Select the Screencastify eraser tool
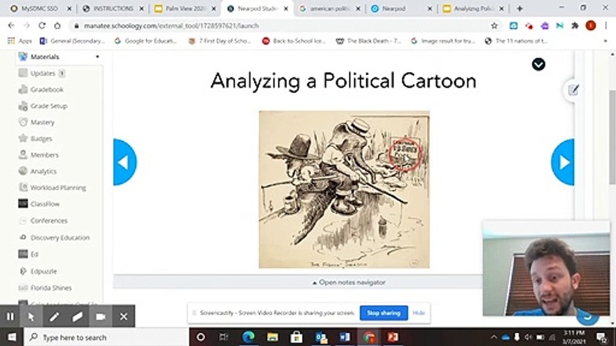This screenshot has height=346, width=616. point(77,317)
